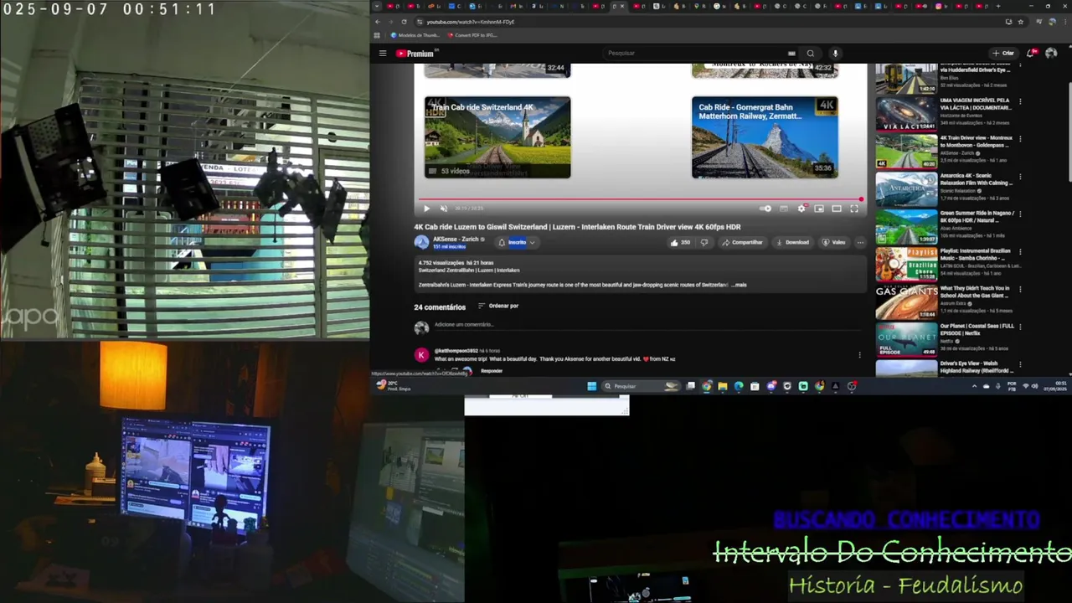Open Cab Ride Gornergrat Bahn end card

coord(765,137)
